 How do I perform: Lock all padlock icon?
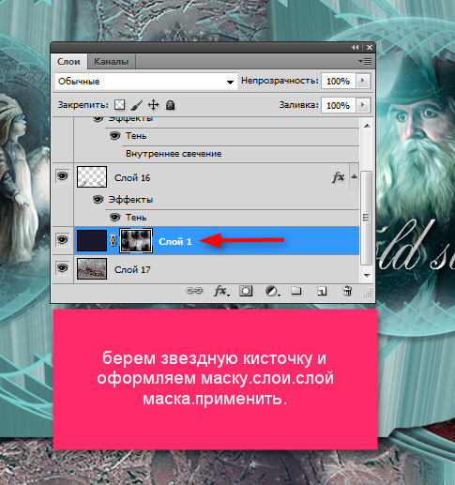170,105
